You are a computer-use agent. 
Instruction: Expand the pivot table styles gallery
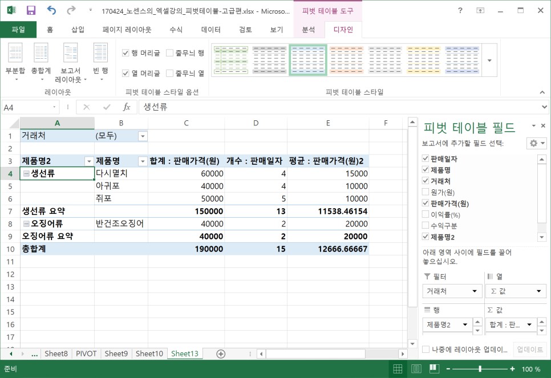pyautogui.click(x=489, y=60)
